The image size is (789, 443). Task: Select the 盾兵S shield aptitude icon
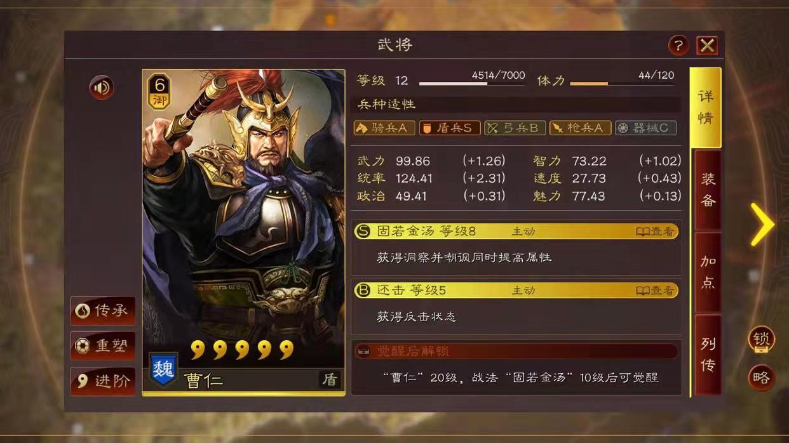click(450, 128)
